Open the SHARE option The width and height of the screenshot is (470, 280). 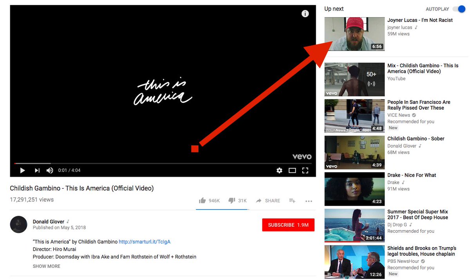(268, 201)
